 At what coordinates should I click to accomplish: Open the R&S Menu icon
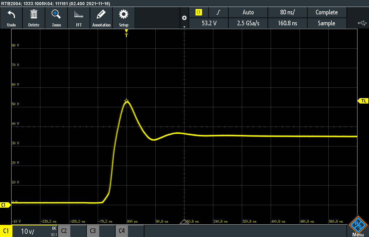tap(358, 226)
